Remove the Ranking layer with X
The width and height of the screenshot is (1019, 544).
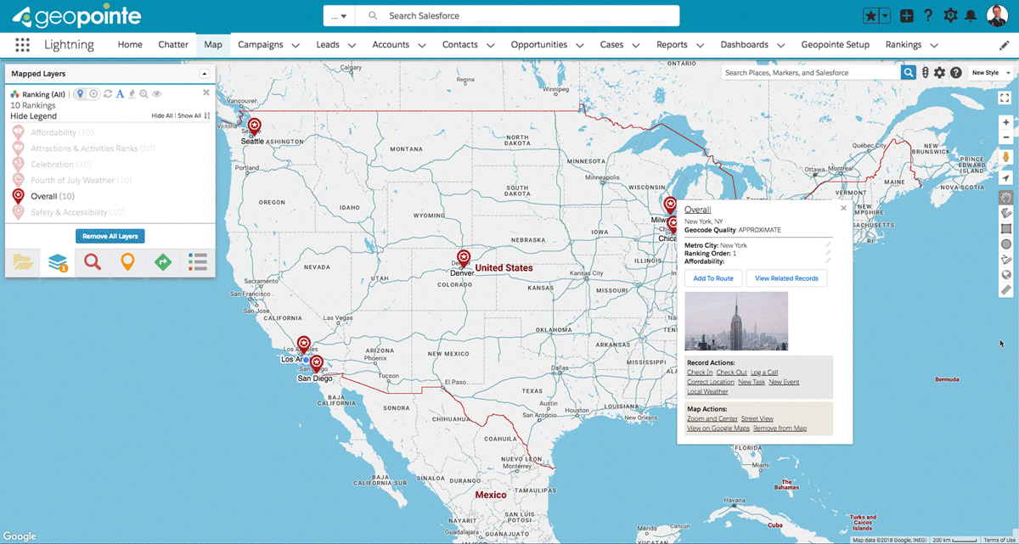[x=205, y=93]
